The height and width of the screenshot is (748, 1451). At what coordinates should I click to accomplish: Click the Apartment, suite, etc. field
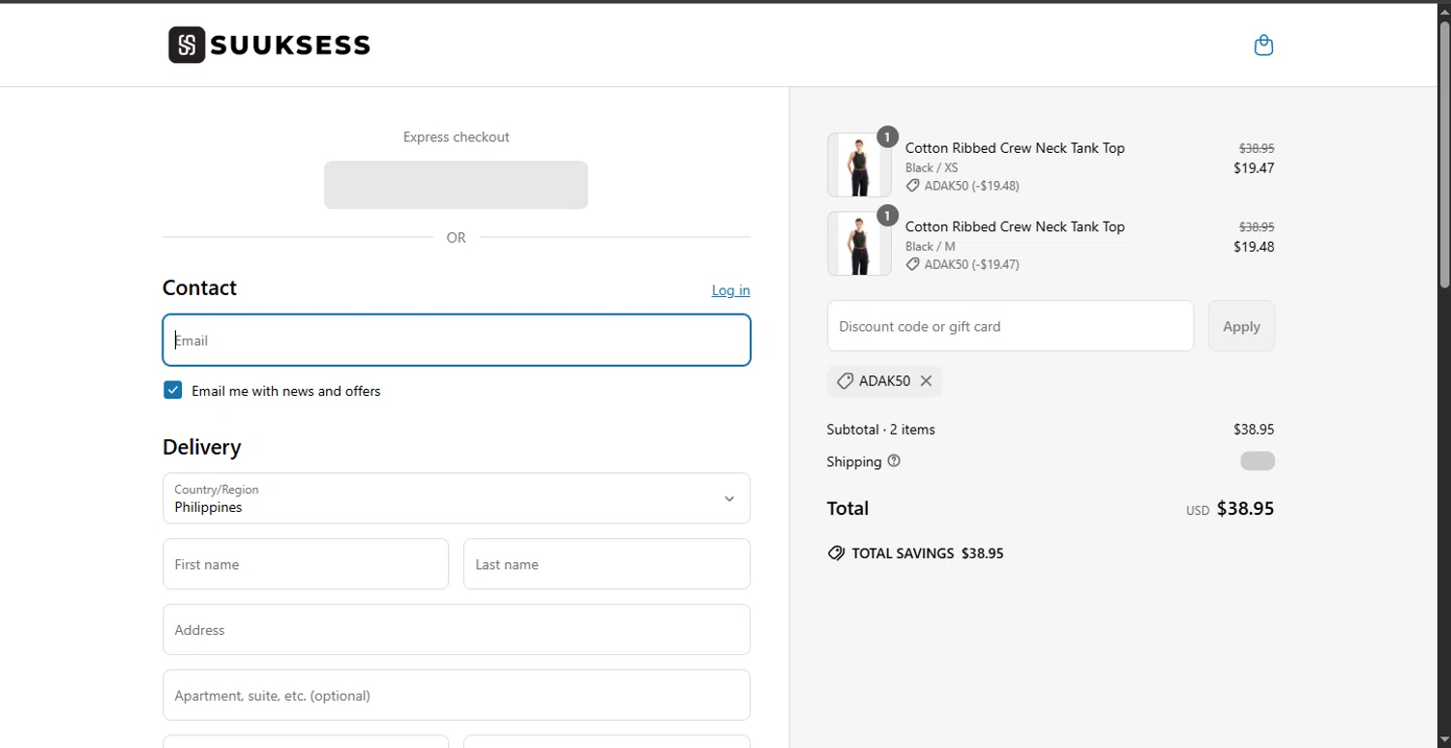[457, 695]
